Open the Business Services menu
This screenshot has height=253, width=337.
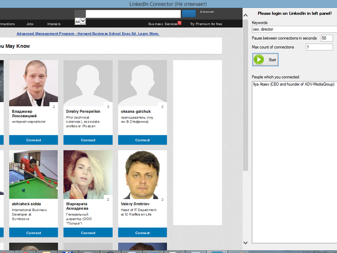tap(163, 24)
